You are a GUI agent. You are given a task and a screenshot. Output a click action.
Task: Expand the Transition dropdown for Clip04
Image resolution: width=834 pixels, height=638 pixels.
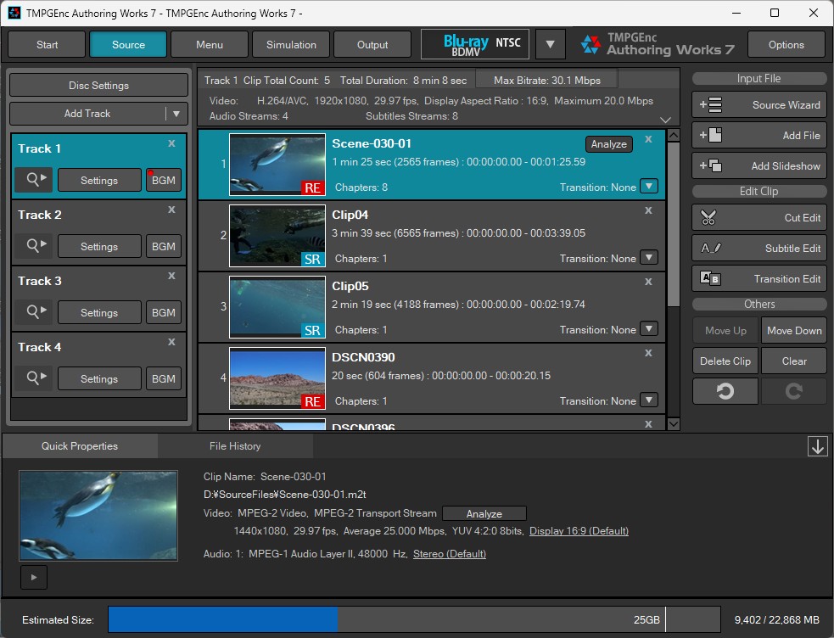(649, 257)
